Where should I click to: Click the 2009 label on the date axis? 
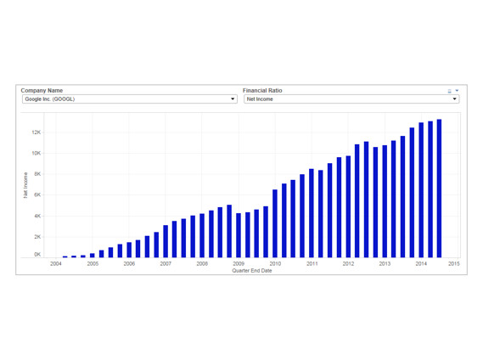coord(239,264)
